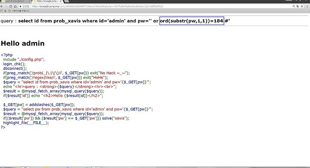This screenshot has height=168, width=310.
Task: Open the Korean-titled bookmark in bookmarks bar
Action: 19,11
